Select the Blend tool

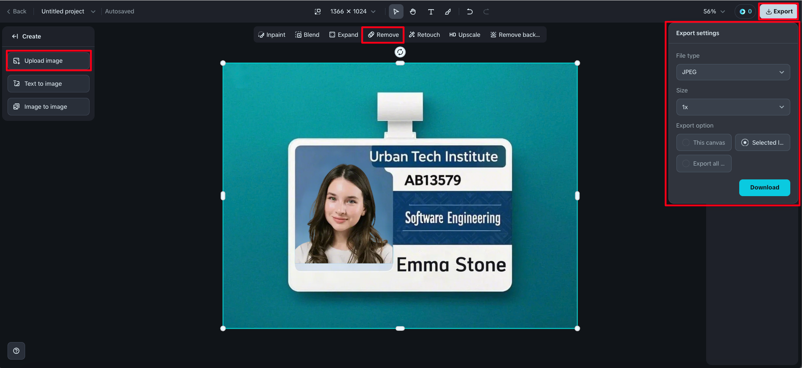[307, 35]
